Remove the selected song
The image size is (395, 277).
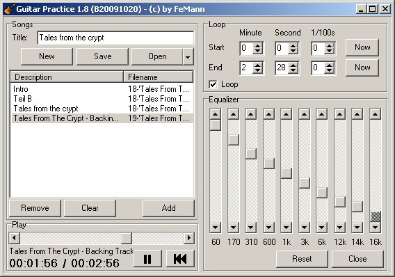(x=35, y=208)
